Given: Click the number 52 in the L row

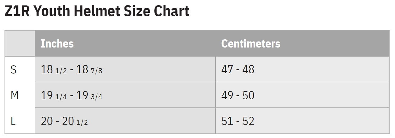Looking at the screenshot, I should (x=248, y=121).
